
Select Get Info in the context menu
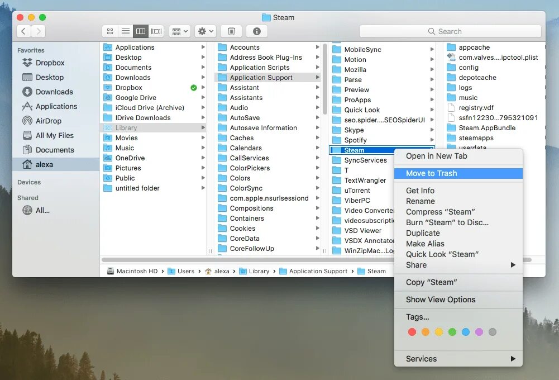pos(458,191)
